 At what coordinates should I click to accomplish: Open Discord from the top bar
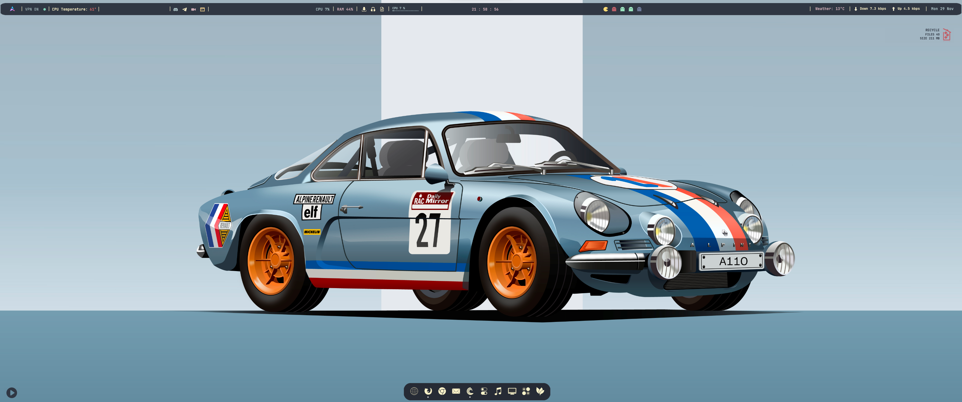click(176, 9)
